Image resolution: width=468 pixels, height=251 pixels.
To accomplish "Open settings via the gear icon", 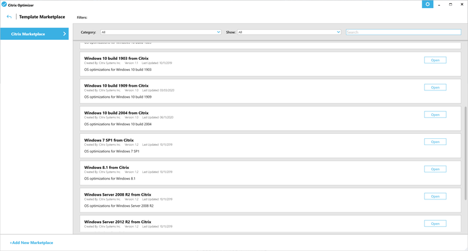I will click(427, 4).
